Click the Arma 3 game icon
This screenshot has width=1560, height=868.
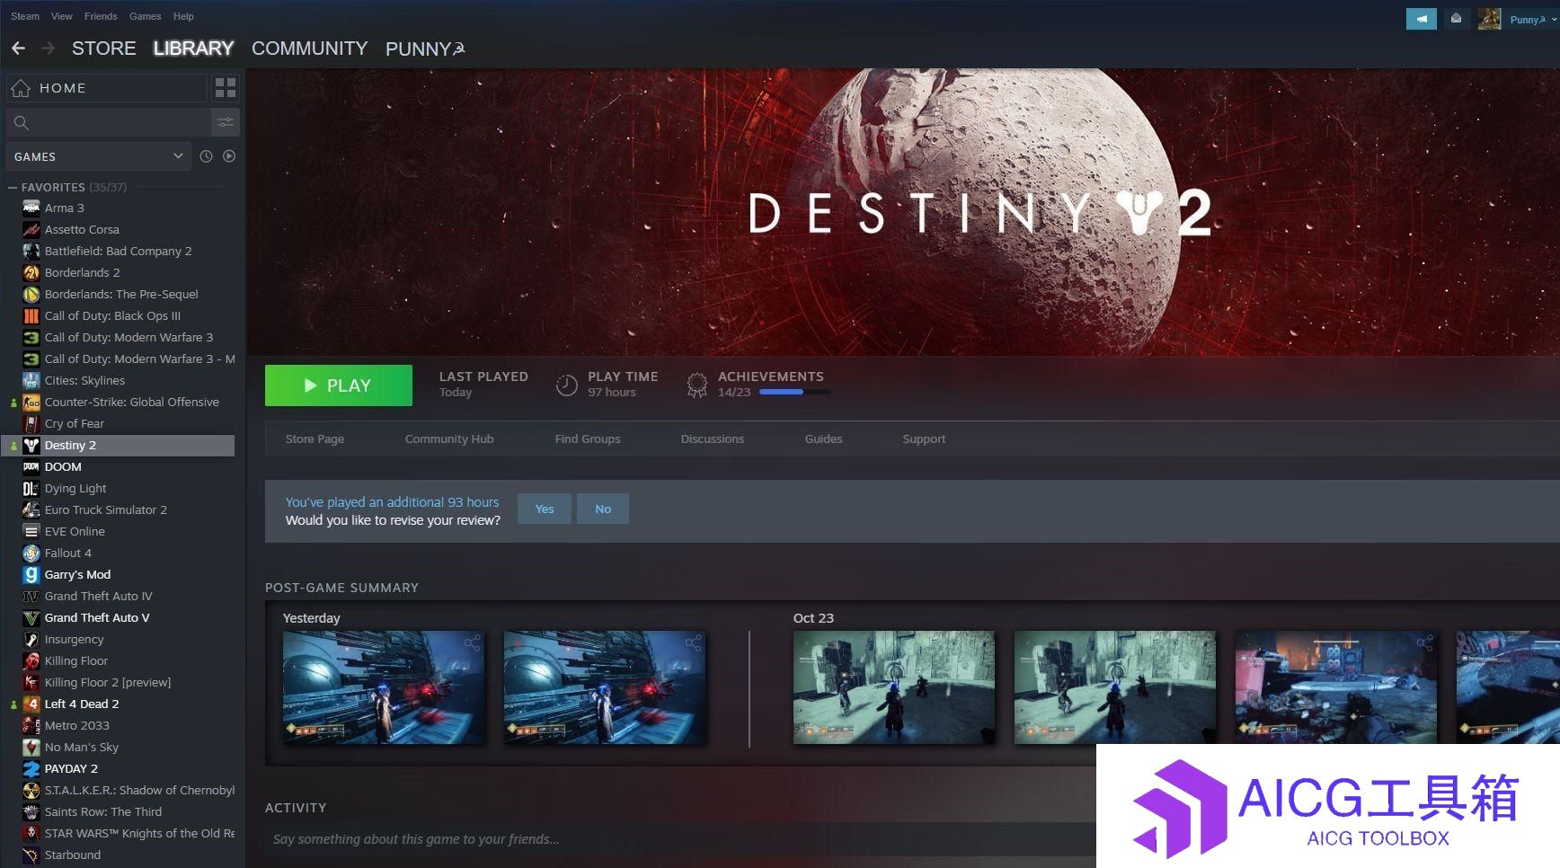click(31, 208)
